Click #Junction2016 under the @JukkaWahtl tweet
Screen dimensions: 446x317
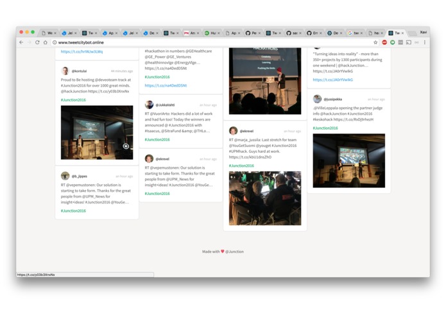click(157, 140)
